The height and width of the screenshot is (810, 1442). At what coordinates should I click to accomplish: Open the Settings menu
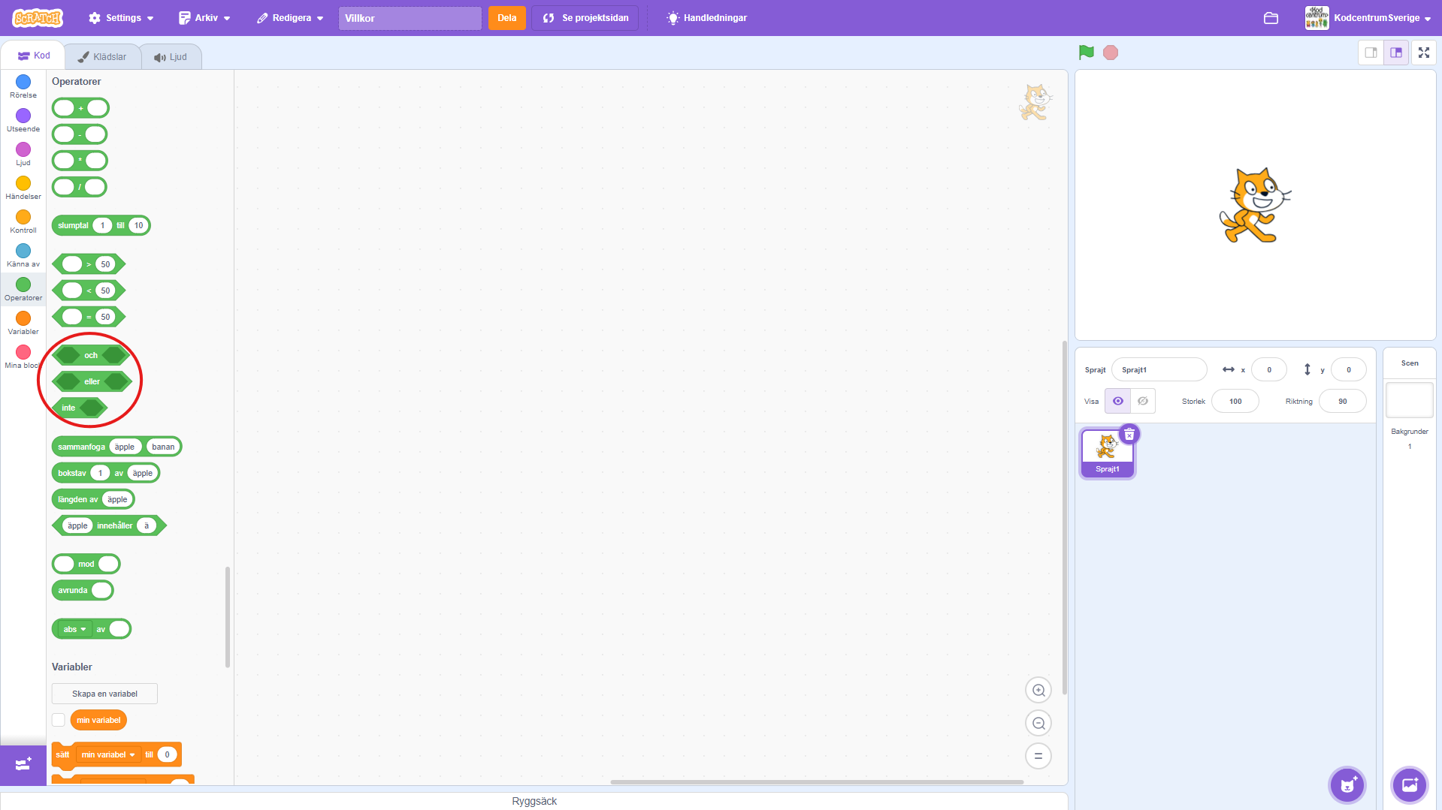pos(121,18)
